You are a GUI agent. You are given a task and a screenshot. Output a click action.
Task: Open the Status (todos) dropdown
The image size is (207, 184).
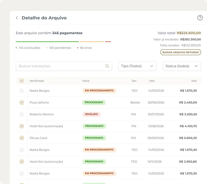pos(182,66)
